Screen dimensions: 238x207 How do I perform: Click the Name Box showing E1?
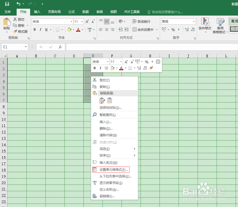tap(12, 47)
